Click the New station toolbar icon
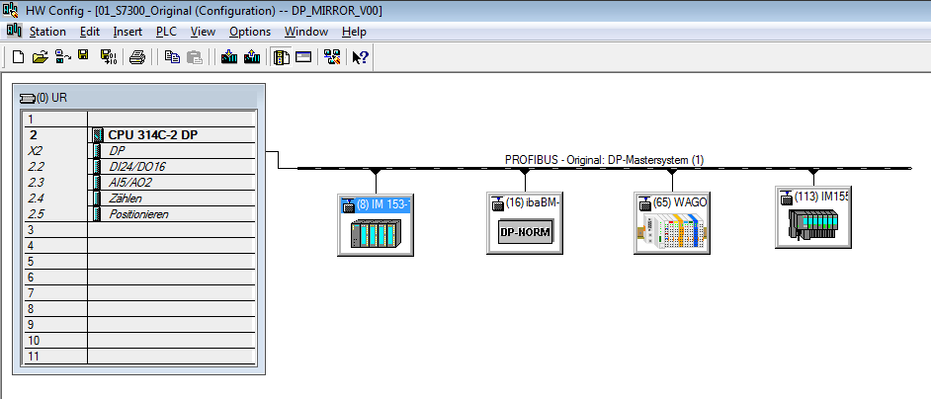 point(19,57)
